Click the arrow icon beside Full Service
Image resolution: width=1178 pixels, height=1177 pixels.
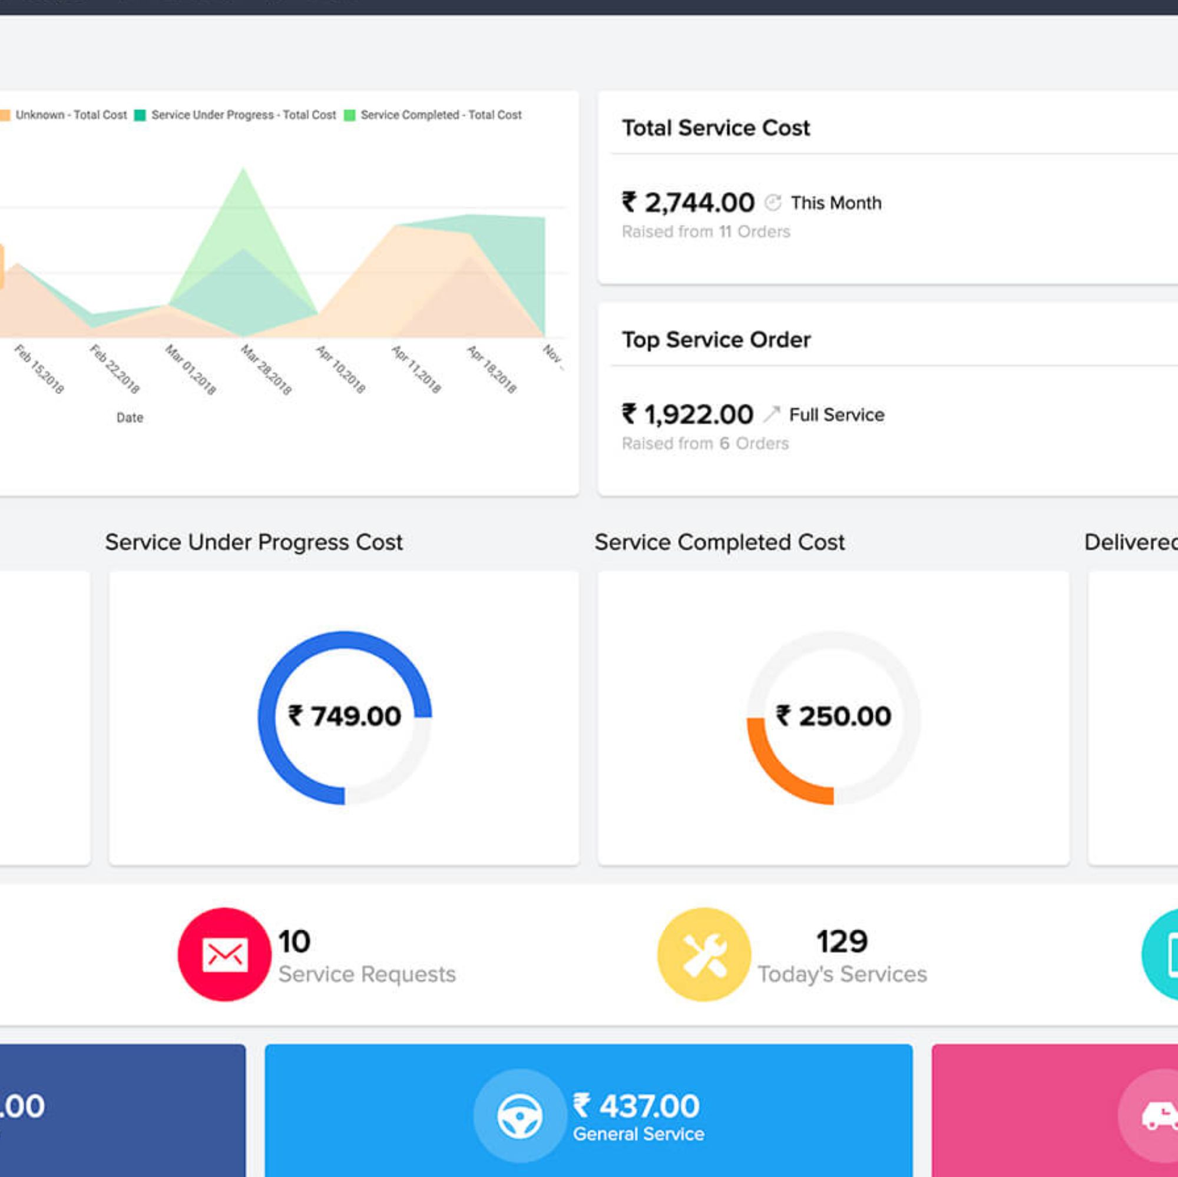[772, 415]
